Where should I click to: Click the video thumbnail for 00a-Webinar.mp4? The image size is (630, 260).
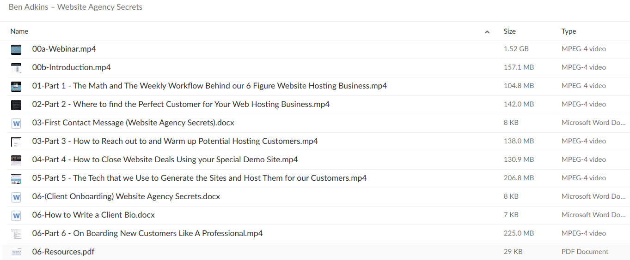[x=16, y=49]
